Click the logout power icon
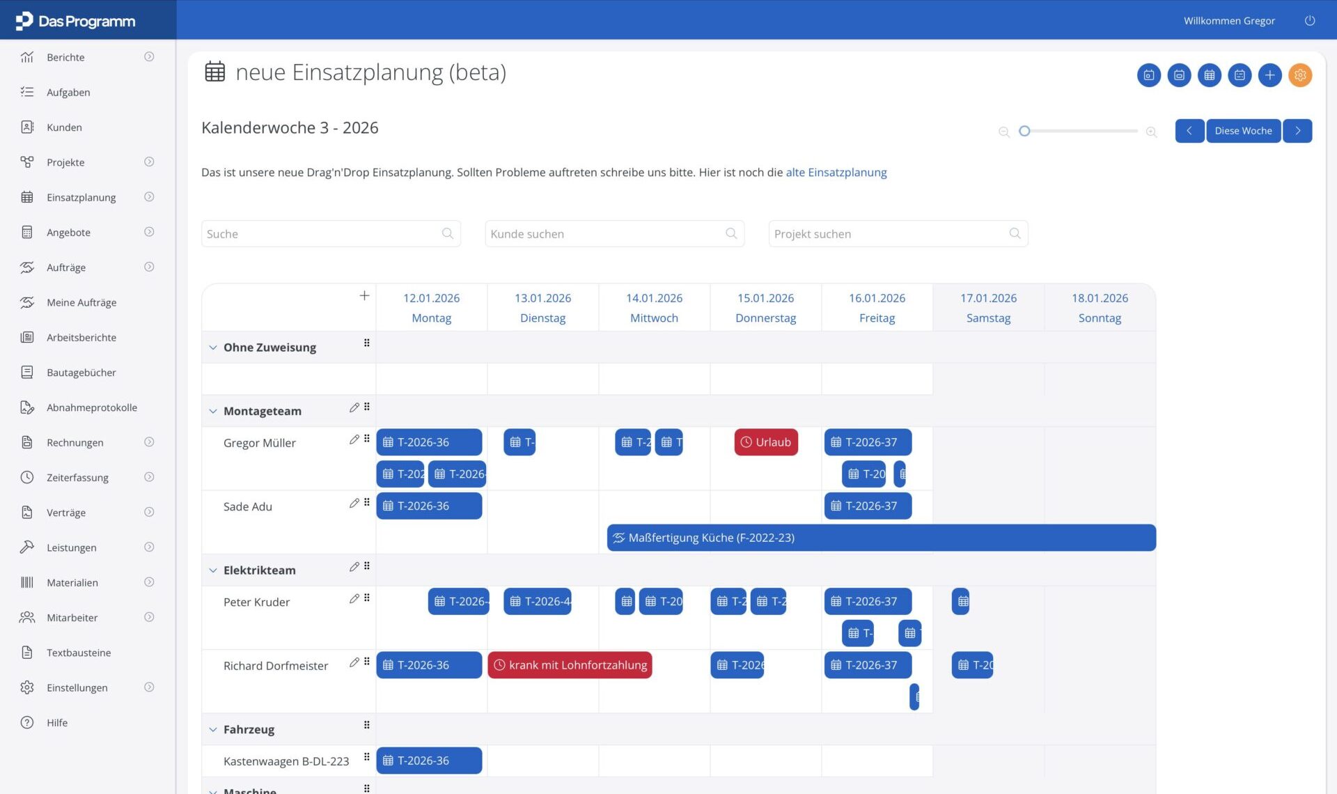Image resolution: width=1337 pixels, height=794 pixels. click(x=1309, y=21)
